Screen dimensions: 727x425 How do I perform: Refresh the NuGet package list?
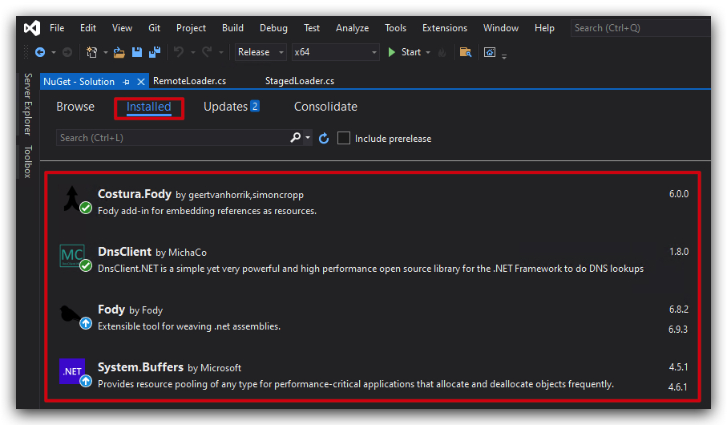coord(324,138)
